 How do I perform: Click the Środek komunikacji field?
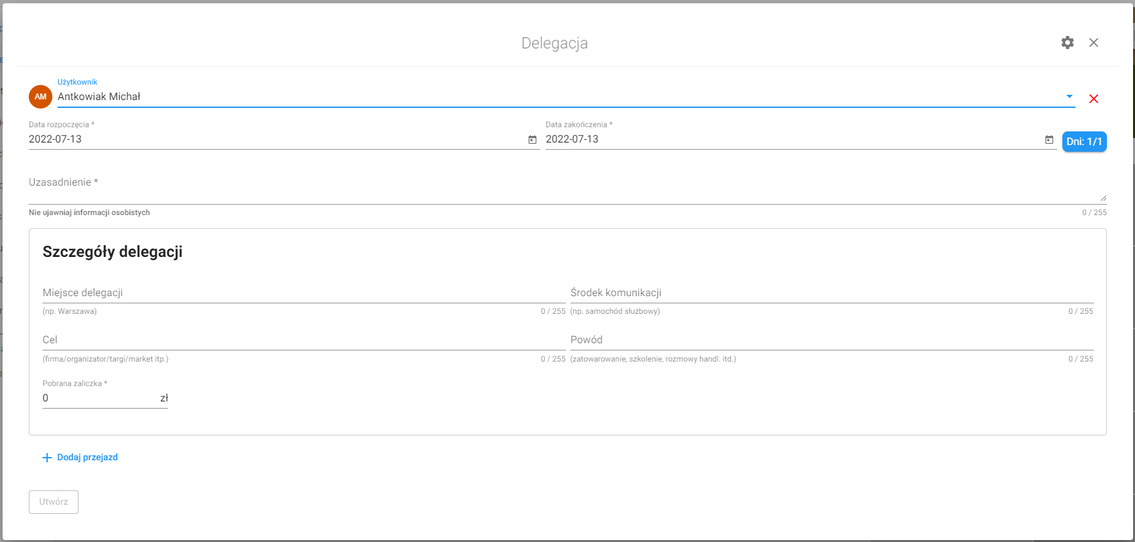832,293
